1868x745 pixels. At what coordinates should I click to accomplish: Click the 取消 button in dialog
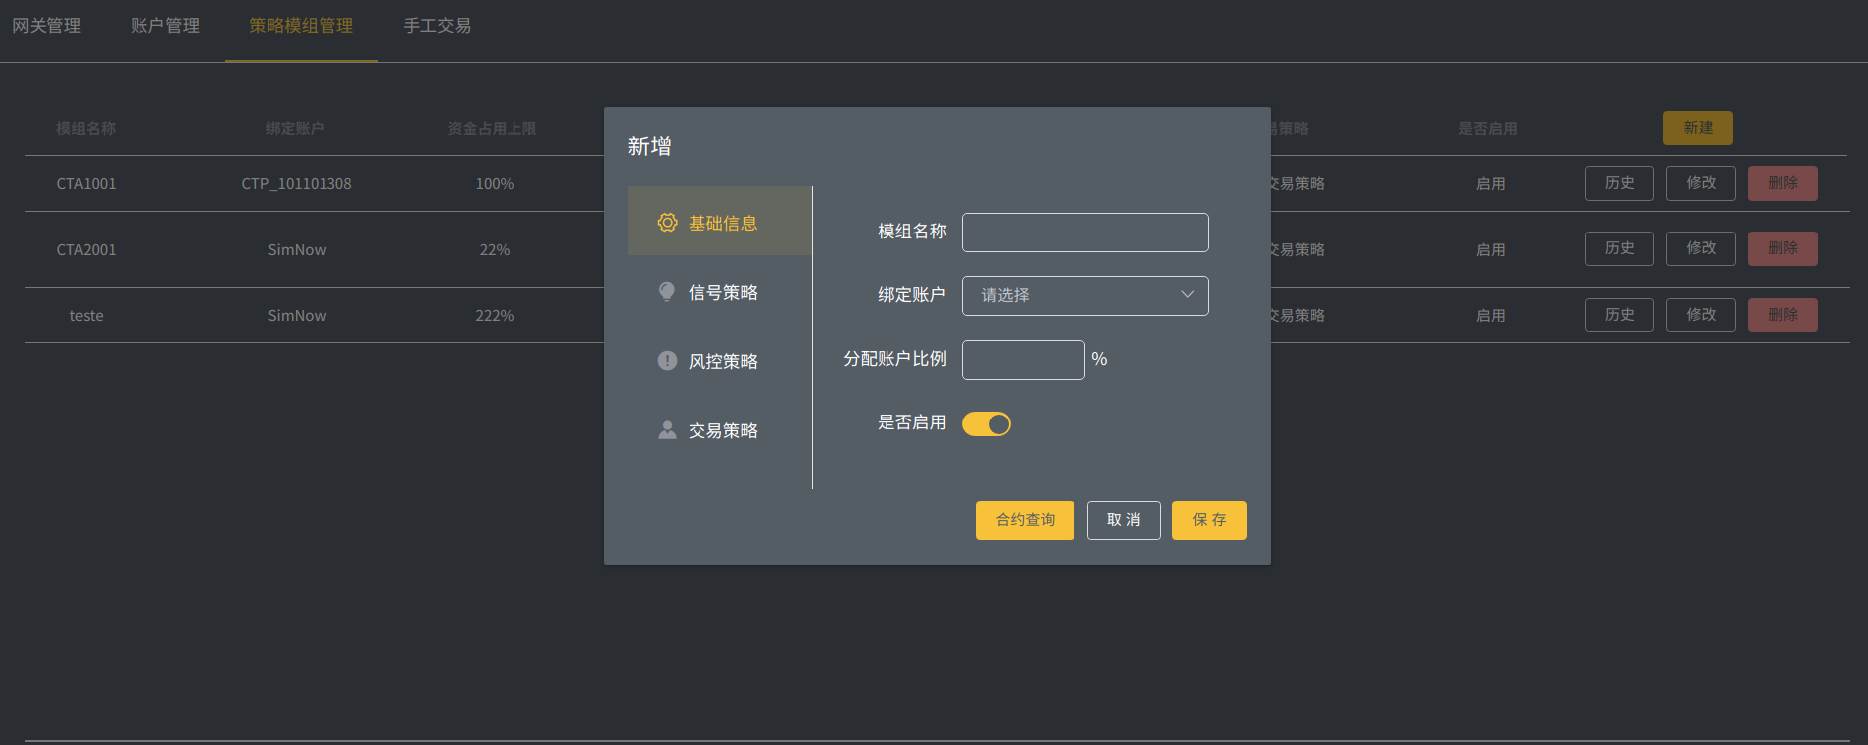pyautogui.click(x=1123, y=520)
